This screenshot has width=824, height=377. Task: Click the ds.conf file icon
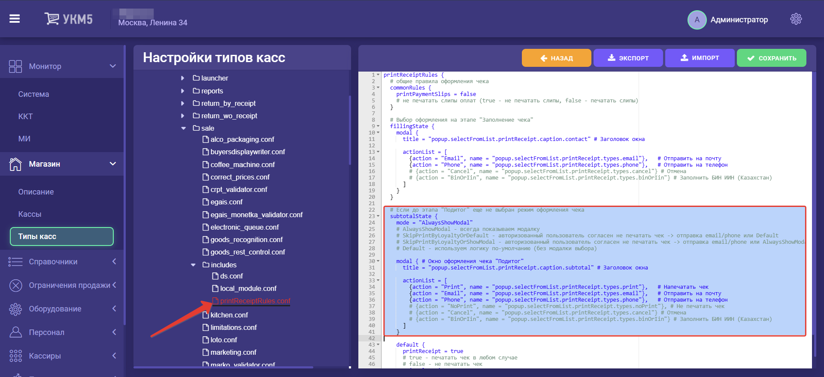tap(215, 276)
